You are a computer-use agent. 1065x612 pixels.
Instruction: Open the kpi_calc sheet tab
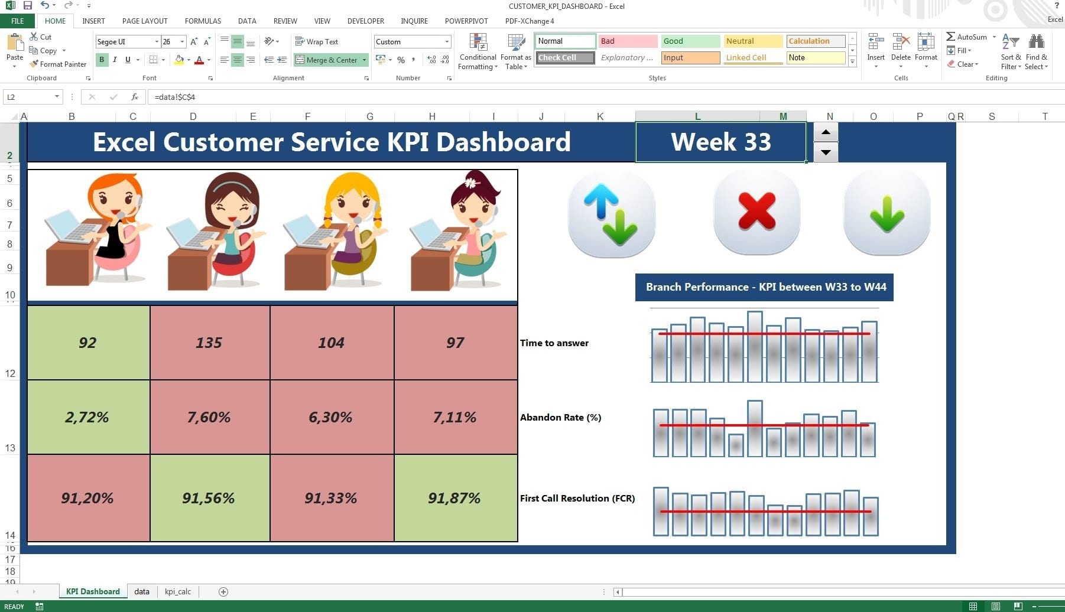pos(178,591)
